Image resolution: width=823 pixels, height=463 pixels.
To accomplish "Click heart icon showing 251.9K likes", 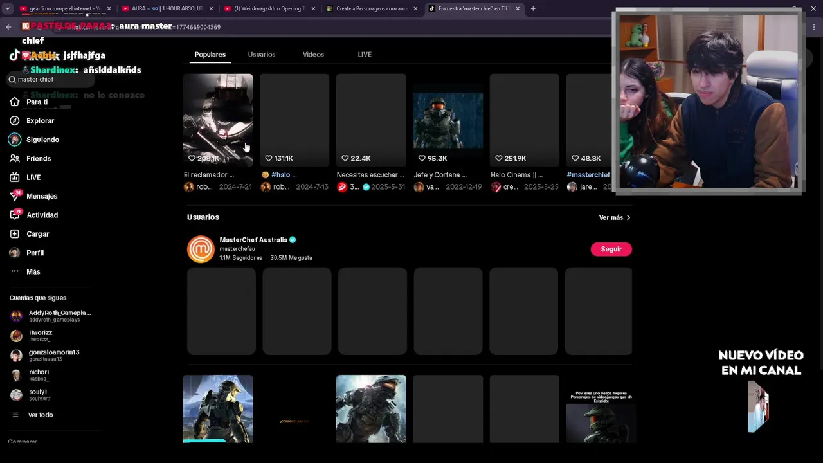I will (x=499, y=158).
